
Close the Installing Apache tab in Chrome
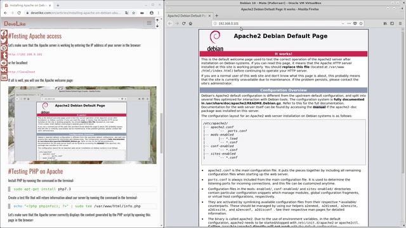[50, 5]
